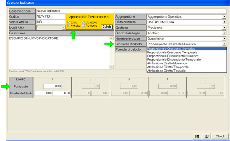This screenshot has height=141, width=230.
Task: Expand the Natura grandezza dropdown arrow
Action: (224, 39)
